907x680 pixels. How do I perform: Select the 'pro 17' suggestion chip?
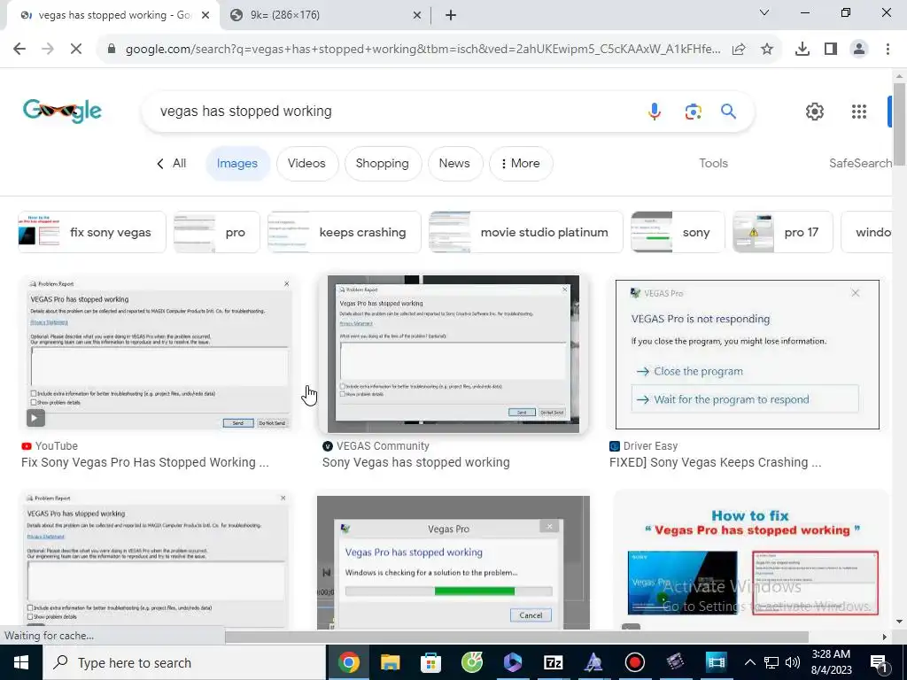[x=782, y=232]
